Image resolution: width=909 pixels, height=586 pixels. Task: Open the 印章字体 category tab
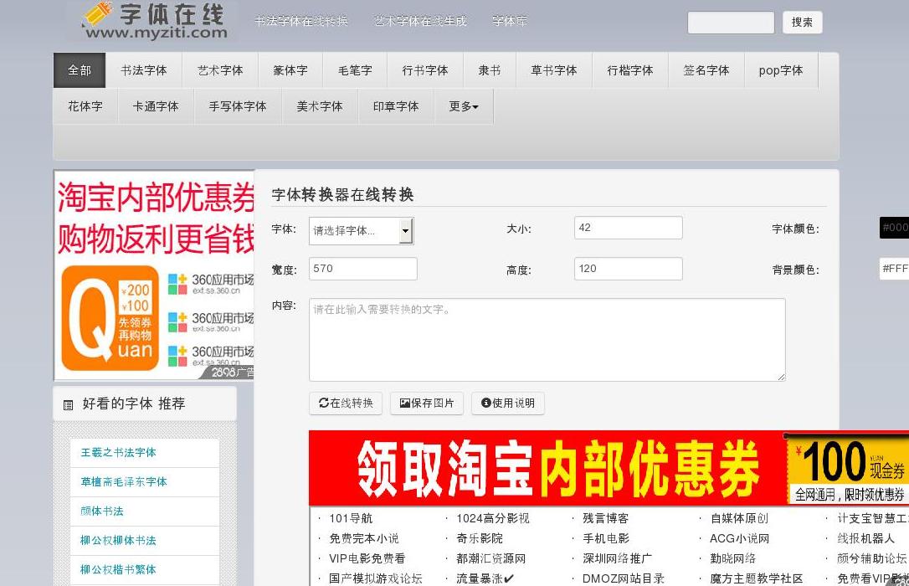pos(396,106)
